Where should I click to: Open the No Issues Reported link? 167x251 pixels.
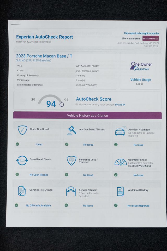tap(138, 206)
